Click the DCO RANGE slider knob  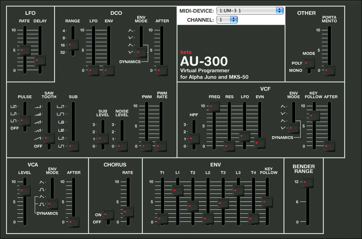pyautogui.click(x=73, y=45)
